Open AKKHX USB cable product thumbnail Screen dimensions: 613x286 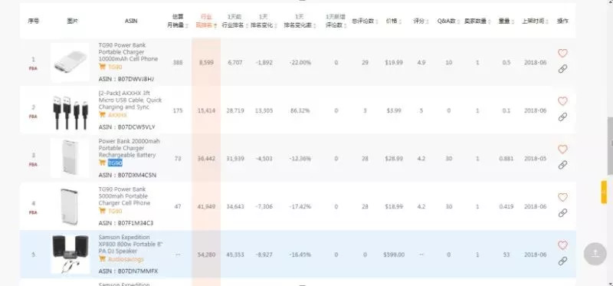pyautogui.click(x=70, y=110)
